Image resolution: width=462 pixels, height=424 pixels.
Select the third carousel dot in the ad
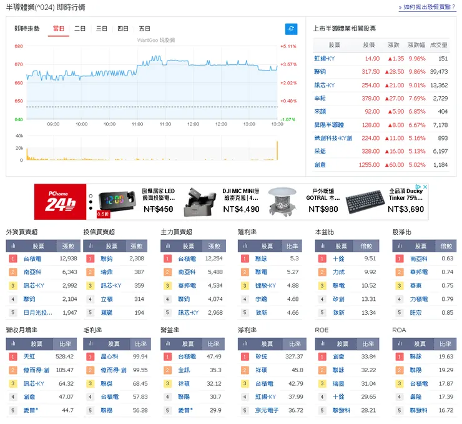pos(91,208)
